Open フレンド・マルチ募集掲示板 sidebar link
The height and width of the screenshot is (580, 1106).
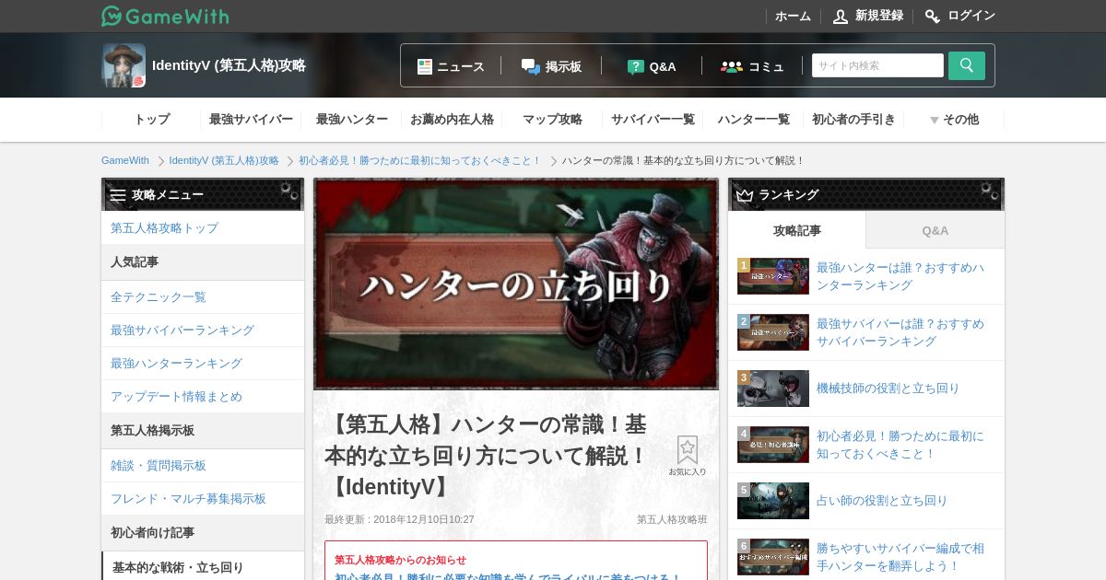point(203,498)
